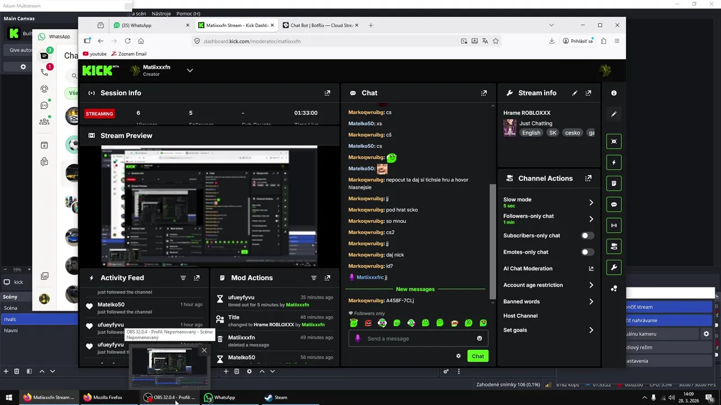Toggle session info broadcast widget in sidebar
Image resolution: width=721 pixels, height=405 pixels.
point(614,226)
